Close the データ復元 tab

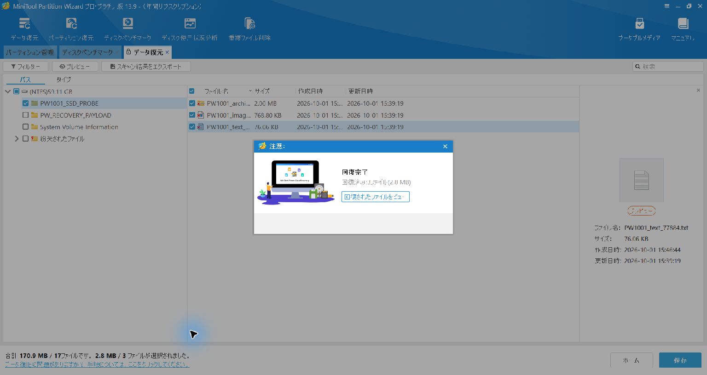167,52
